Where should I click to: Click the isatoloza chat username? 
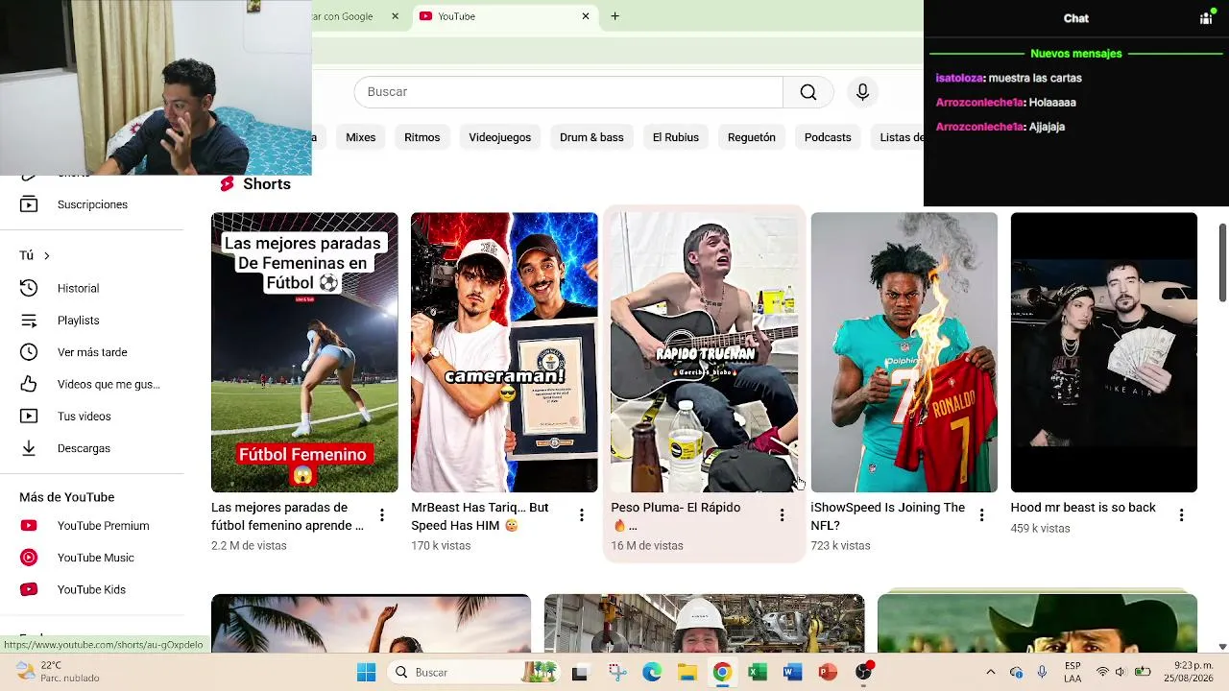pyautogui.click(x=959, y=78)
